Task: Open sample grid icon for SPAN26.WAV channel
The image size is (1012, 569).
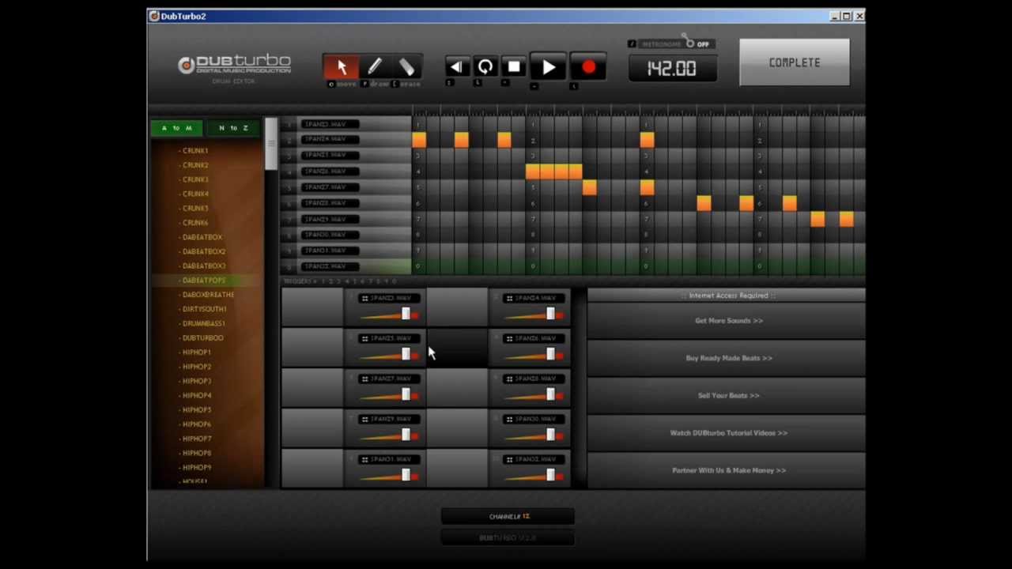Action: [x=509, y=338]
